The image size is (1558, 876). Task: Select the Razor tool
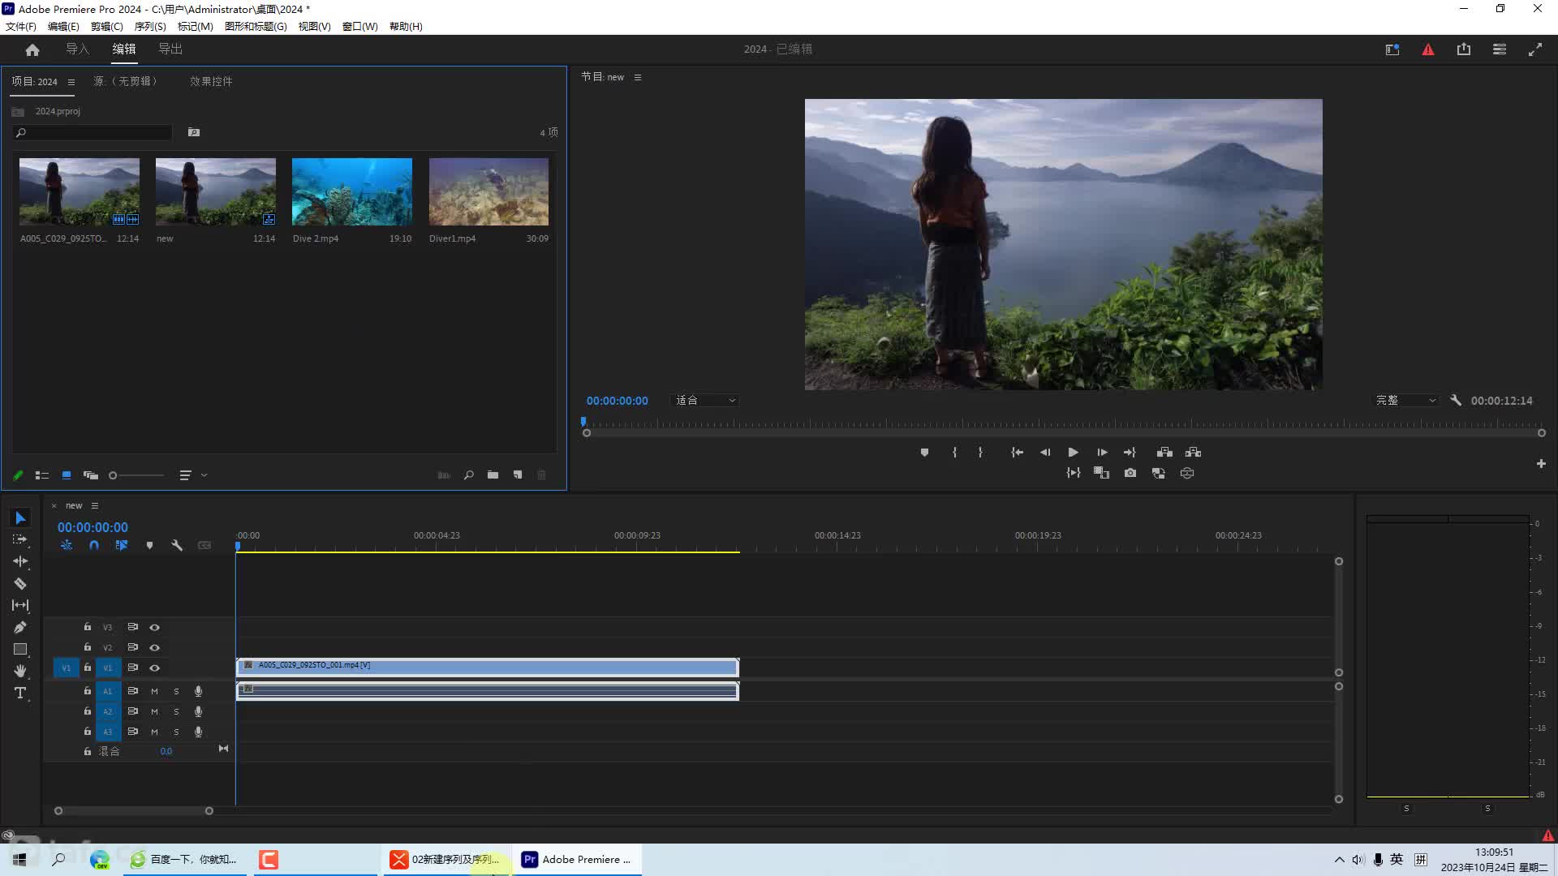(20, 583)
